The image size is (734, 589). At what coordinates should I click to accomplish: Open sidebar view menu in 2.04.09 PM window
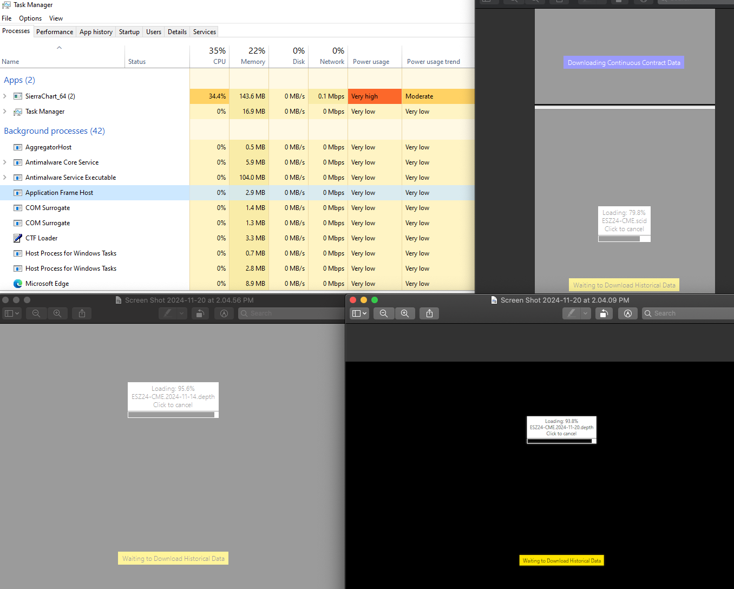[359, 313]
